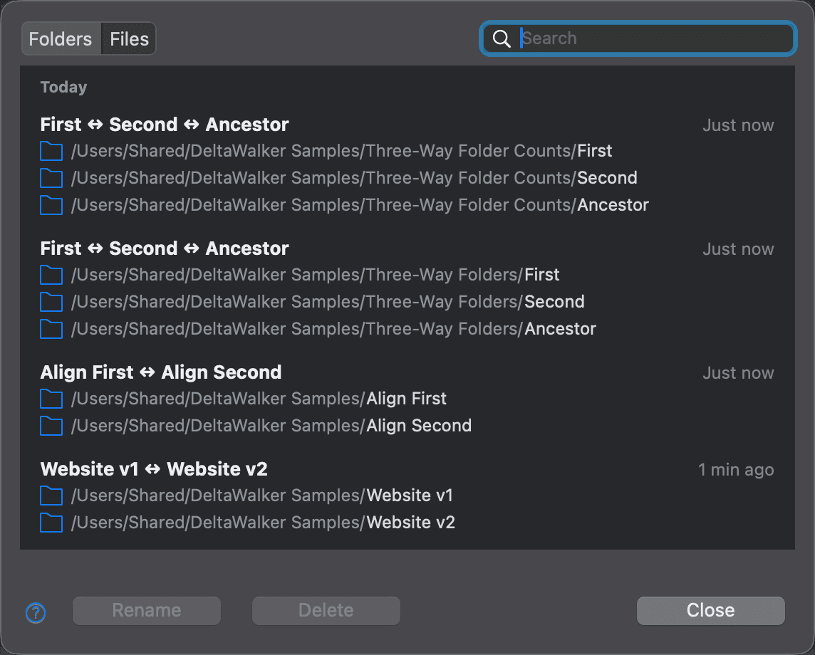Open the help question mark icon
This screenshot has width=815, height=655.
pyautogui.click(x=36, y=613)
